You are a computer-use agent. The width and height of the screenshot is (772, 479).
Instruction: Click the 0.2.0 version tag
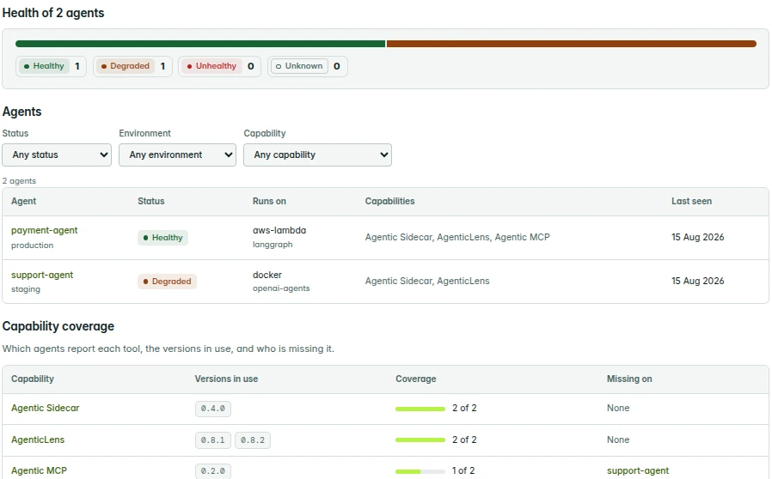212,471
